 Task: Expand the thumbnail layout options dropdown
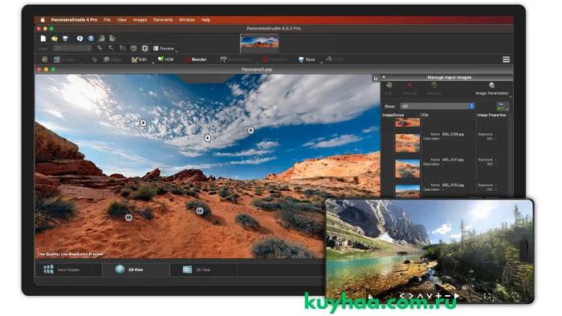[503, 107]
